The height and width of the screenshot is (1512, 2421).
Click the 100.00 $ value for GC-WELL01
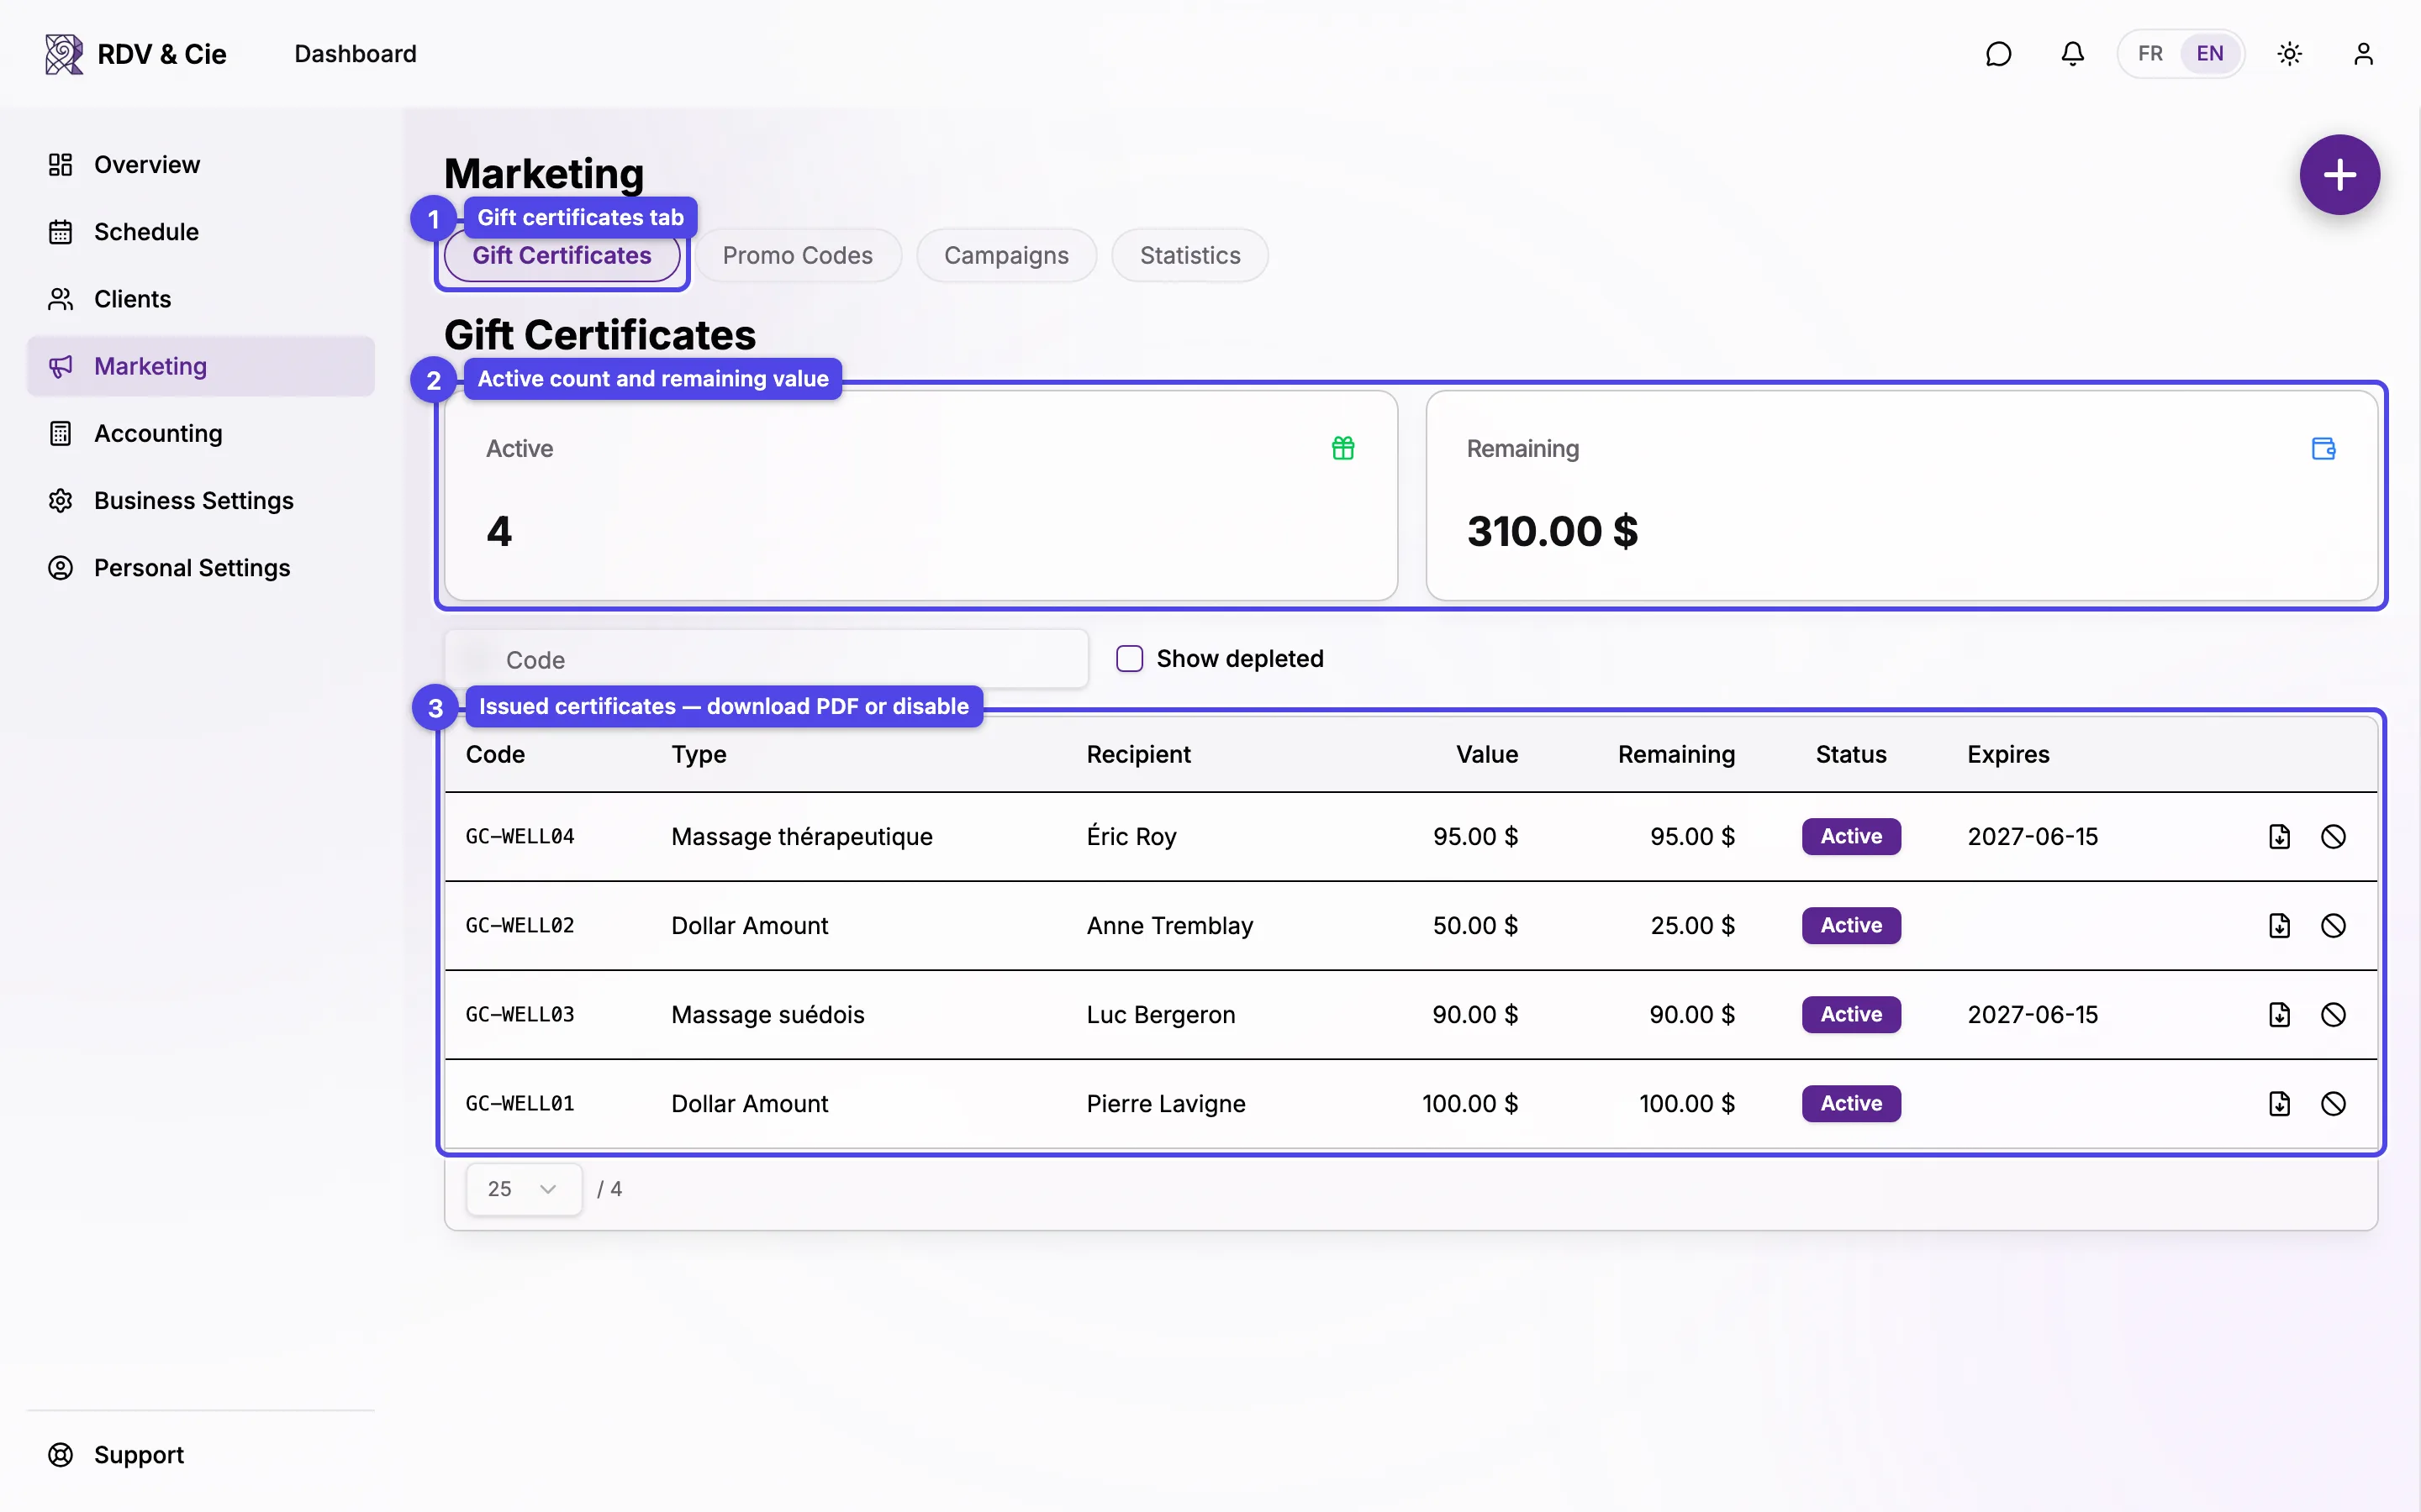coord(1469,1104)
